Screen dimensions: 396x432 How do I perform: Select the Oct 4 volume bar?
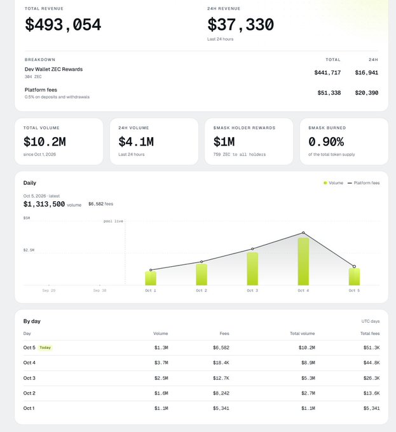tap(303, 262)
